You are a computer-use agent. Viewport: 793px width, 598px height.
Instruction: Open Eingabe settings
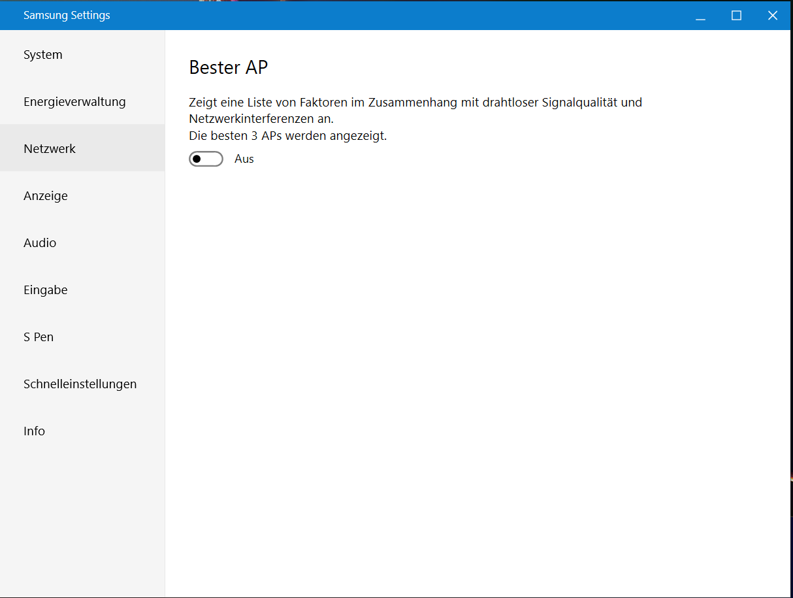tap(46, 290)
